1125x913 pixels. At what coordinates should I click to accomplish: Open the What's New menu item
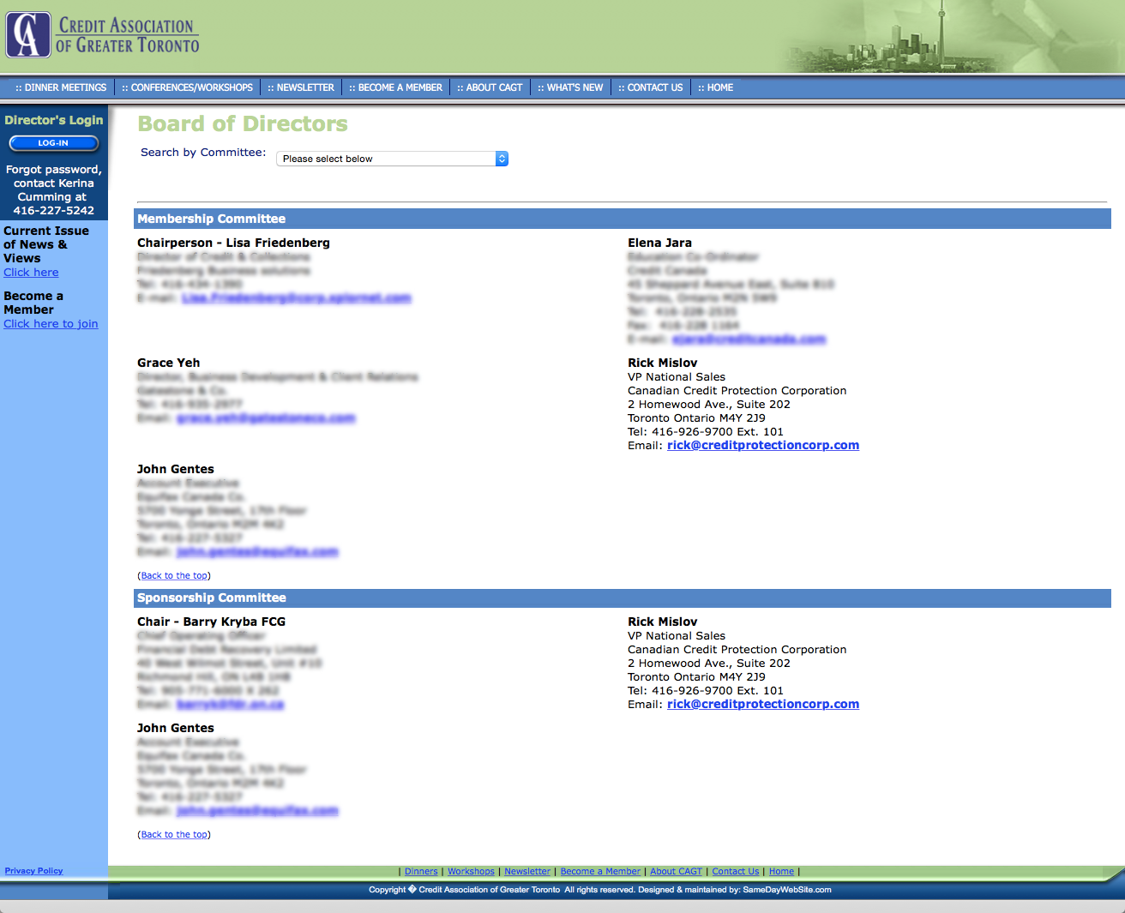(570, 87)
